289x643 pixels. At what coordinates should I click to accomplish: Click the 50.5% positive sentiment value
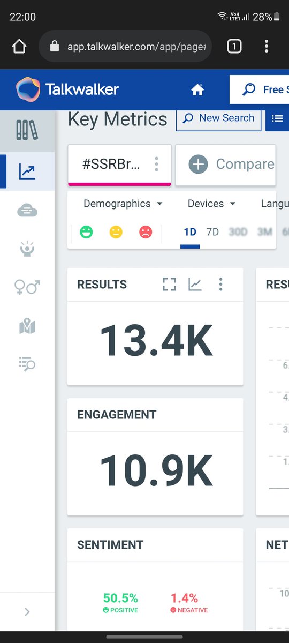120,598
